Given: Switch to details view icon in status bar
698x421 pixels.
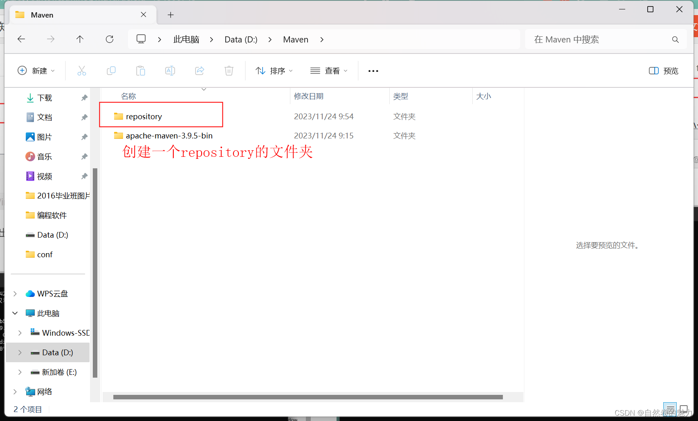Looking at the screenshot, I should [670, 409].
